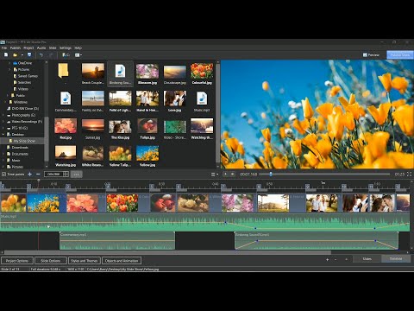Expand the OneDrive tree node
Viewport: 414px width, 311px height.
[9, 63]
